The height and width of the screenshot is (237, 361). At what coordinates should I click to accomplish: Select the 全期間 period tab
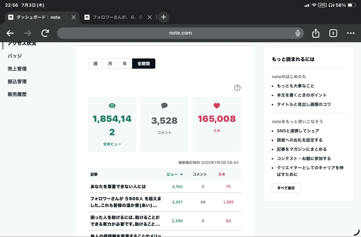pyautogui.click(x=144, y=63)
